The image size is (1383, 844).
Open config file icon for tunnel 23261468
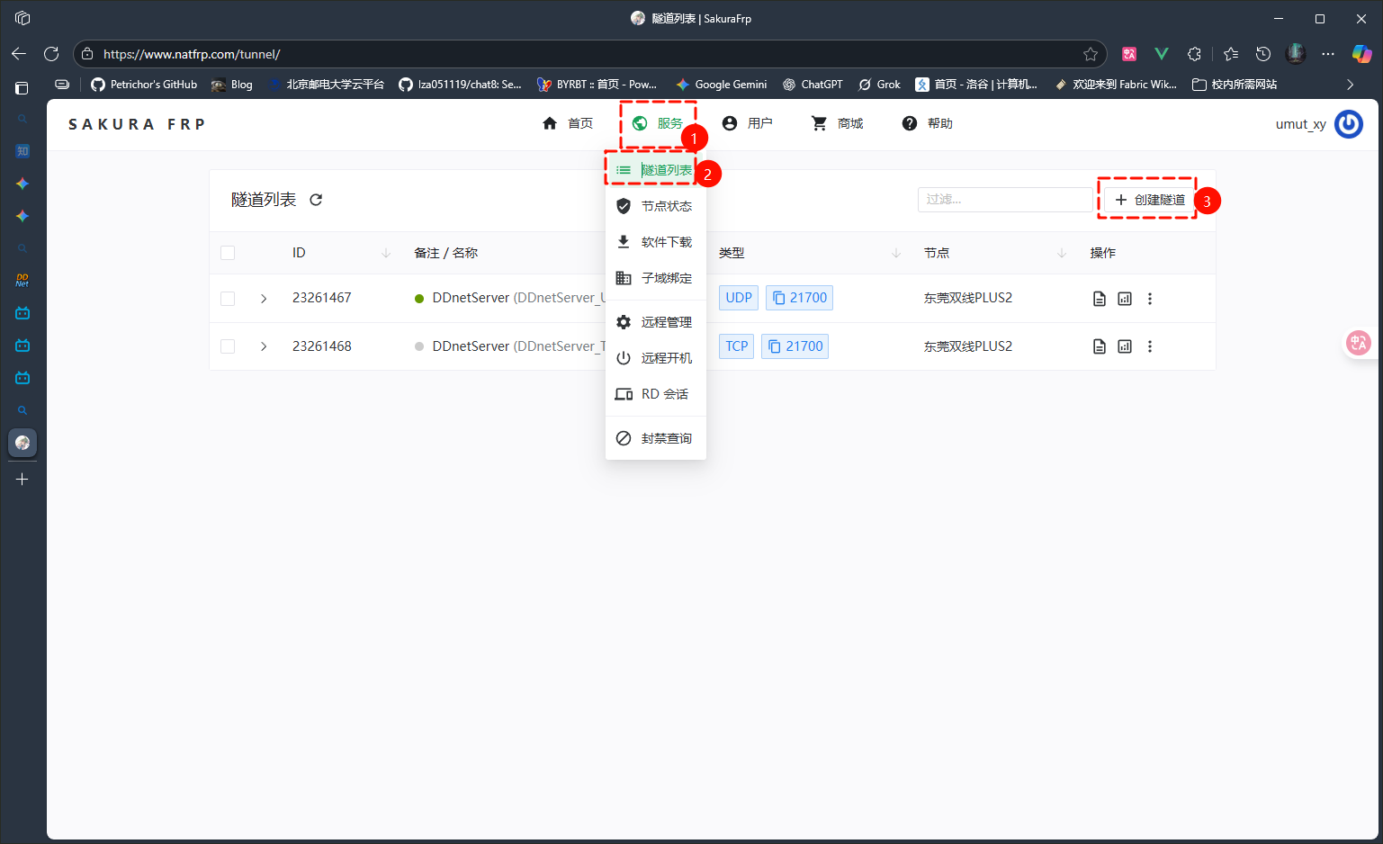[1099, 346]
